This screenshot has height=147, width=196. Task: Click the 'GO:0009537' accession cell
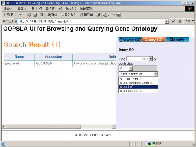53,64
